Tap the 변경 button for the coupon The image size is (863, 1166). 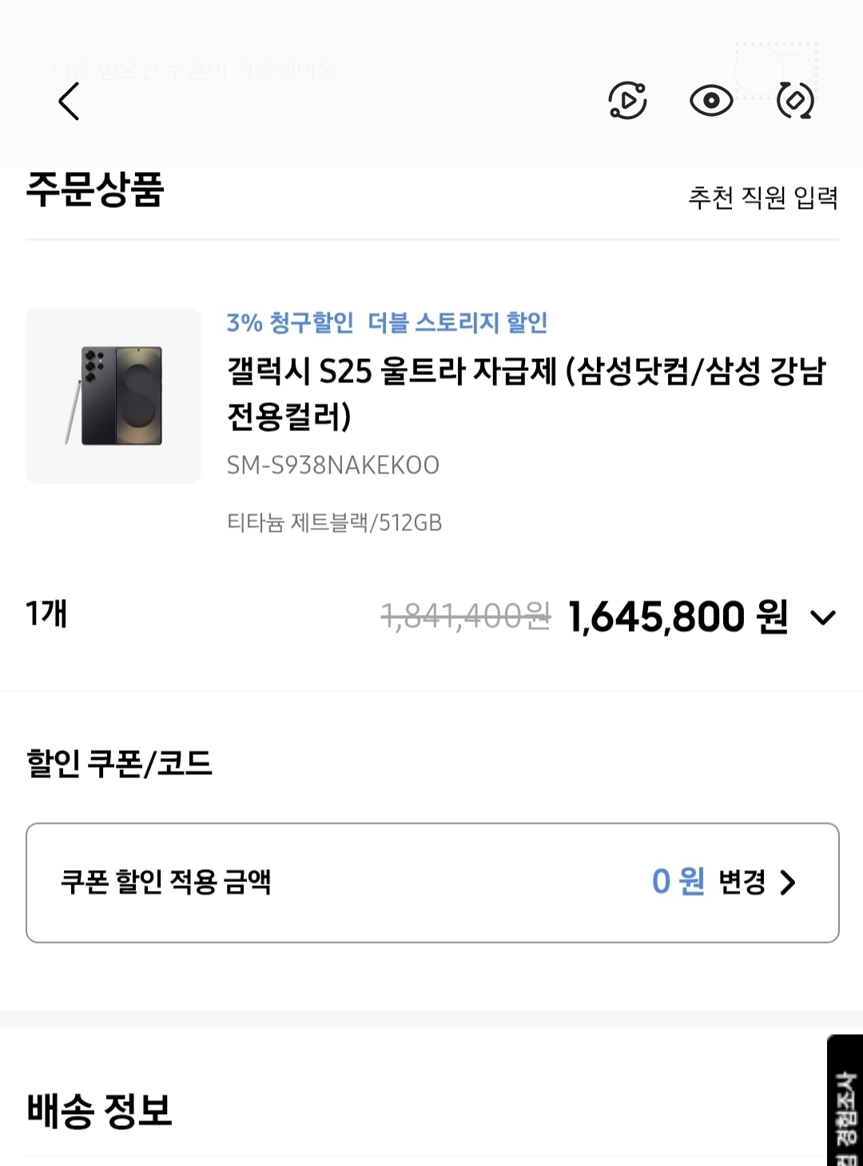pyautogui.click(x=742, y=882)
